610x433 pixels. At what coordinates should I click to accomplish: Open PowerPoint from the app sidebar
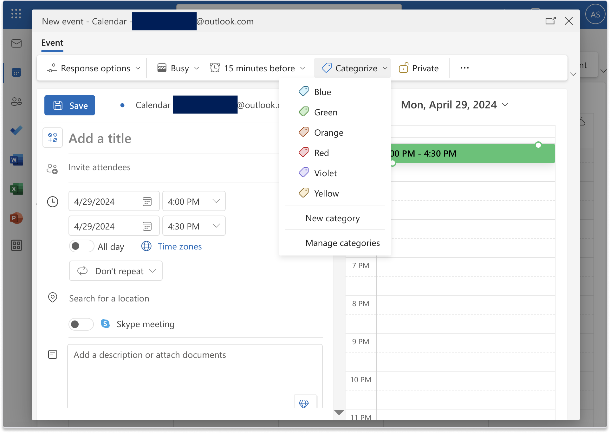16,218
